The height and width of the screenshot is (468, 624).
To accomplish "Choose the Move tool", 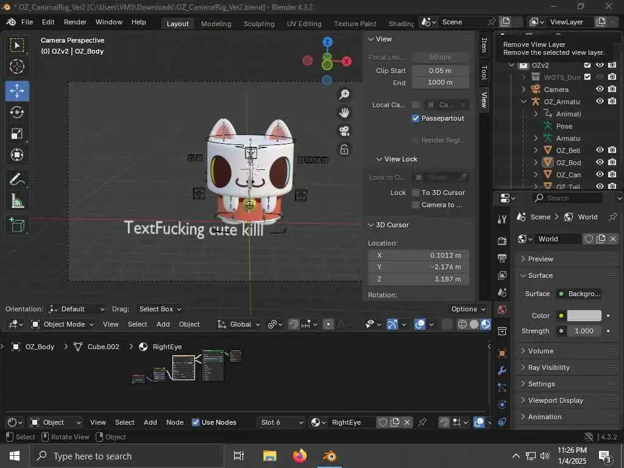I will pyautogui.click(x=17, y=91).
